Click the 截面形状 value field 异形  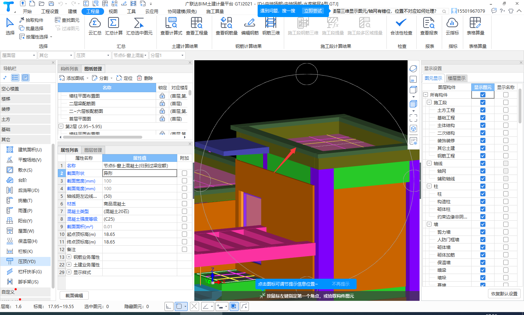[x=140, y=173]
